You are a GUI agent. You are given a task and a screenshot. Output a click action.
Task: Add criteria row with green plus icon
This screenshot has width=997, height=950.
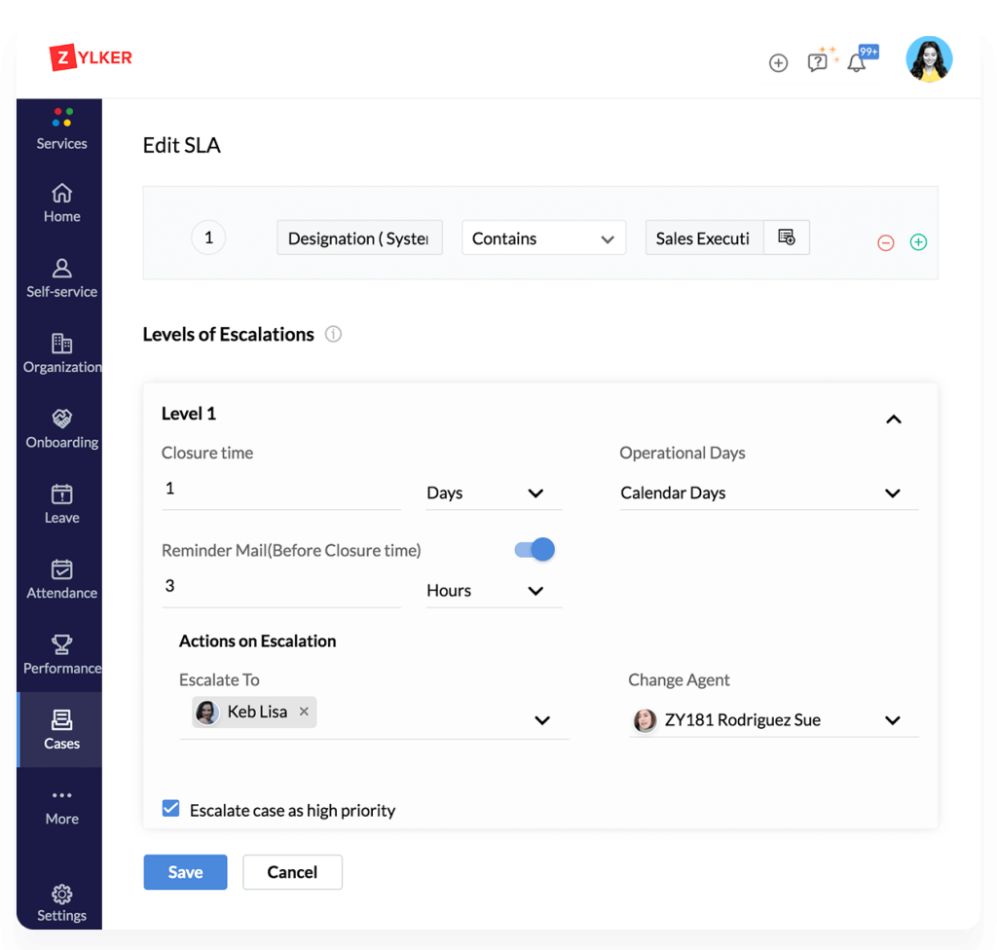pos(918,241)
